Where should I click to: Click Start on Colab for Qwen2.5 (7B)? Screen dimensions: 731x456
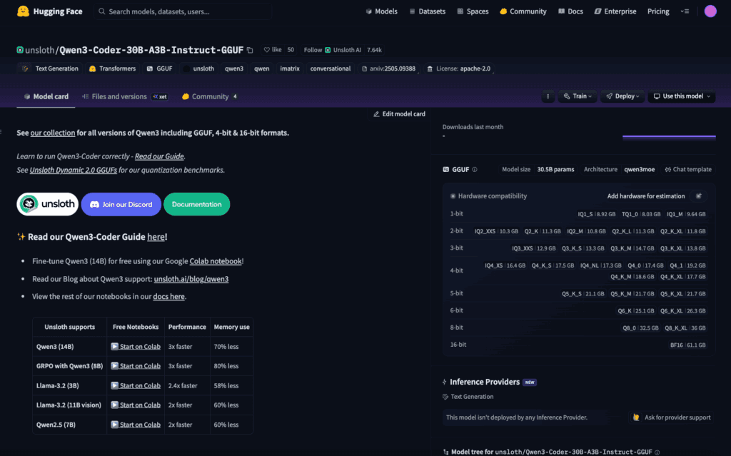(x=136, y=425)
